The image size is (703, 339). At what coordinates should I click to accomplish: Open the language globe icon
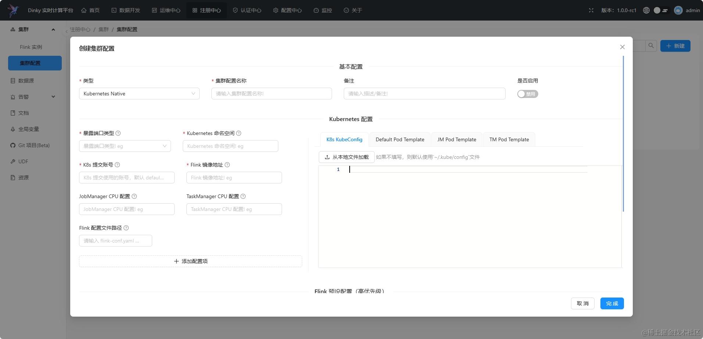tap(646, 10)
